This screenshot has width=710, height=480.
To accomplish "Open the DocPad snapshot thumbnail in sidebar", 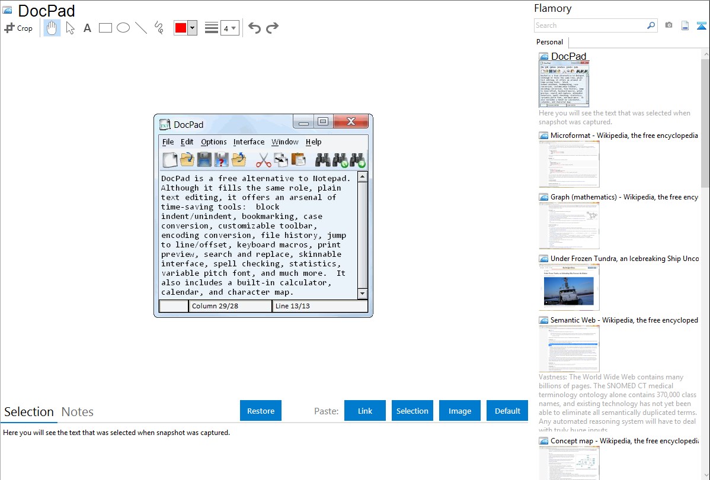I will (564, 84).
